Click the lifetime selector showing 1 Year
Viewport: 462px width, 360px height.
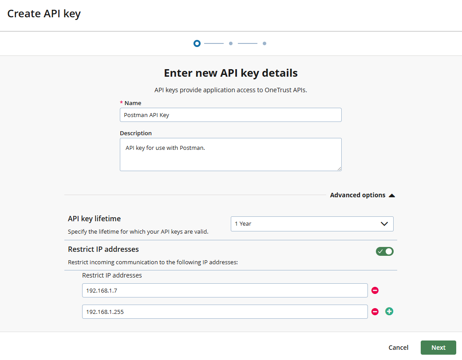coord(312,224)
